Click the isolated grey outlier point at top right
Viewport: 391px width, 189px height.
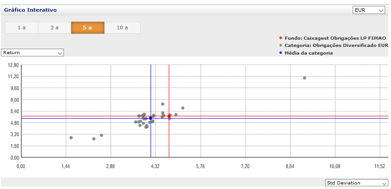pos(305,78)
